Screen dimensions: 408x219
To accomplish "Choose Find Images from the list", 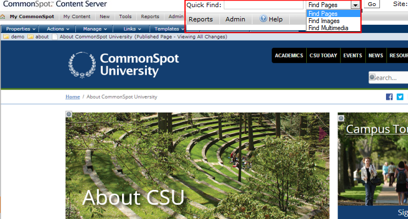I will (x=333, y=21).
